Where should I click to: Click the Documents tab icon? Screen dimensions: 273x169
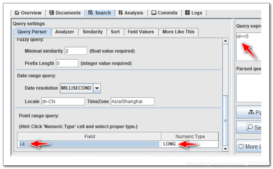point(52,13)
